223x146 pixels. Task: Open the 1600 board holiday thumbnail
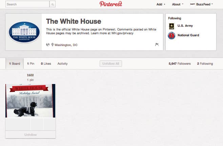(x=31, y=101)
